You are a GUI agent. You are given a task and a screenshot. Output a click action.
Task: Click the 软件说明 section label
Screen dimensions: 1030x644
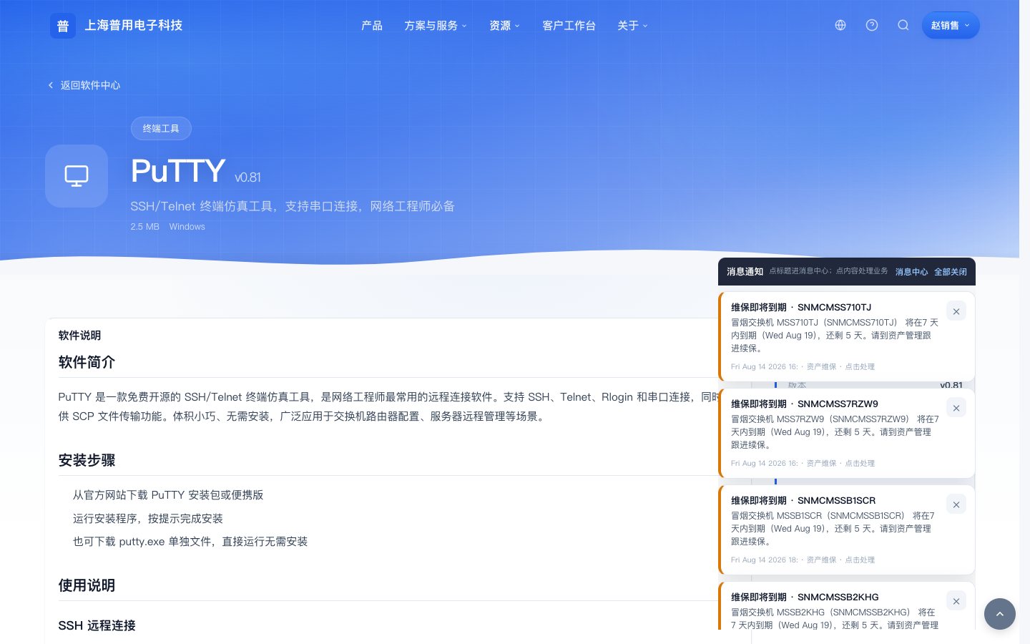click(79, 335)
